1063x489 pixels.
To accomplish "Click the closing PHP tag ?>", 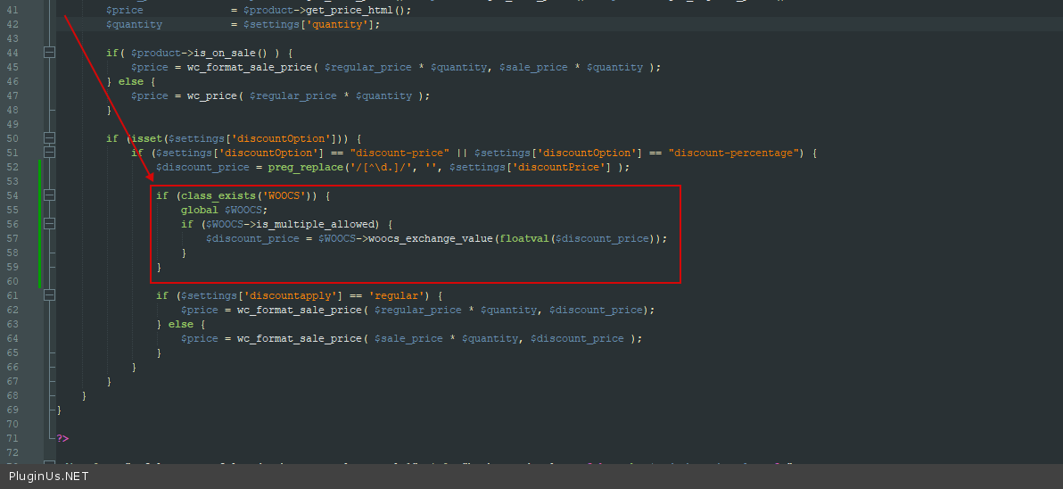I will tap(62, 438).
